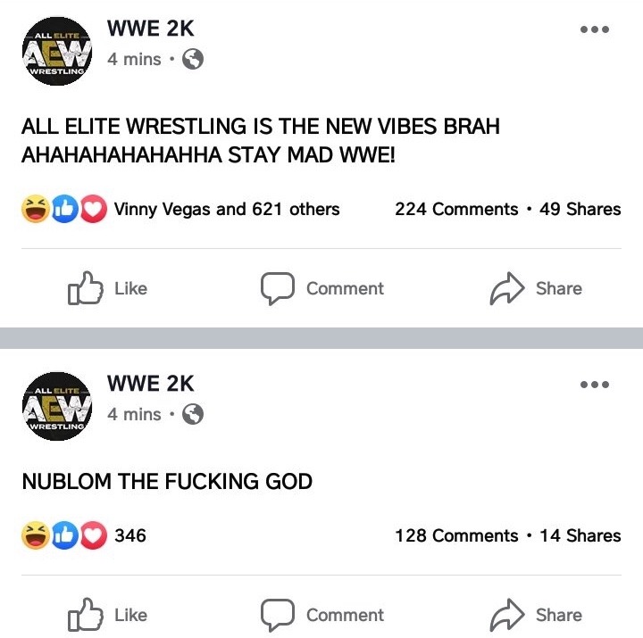The width and height of the screenshot is (643, 638).
Task: Like the NUBLOM post
Action: (x=108, y=616)
